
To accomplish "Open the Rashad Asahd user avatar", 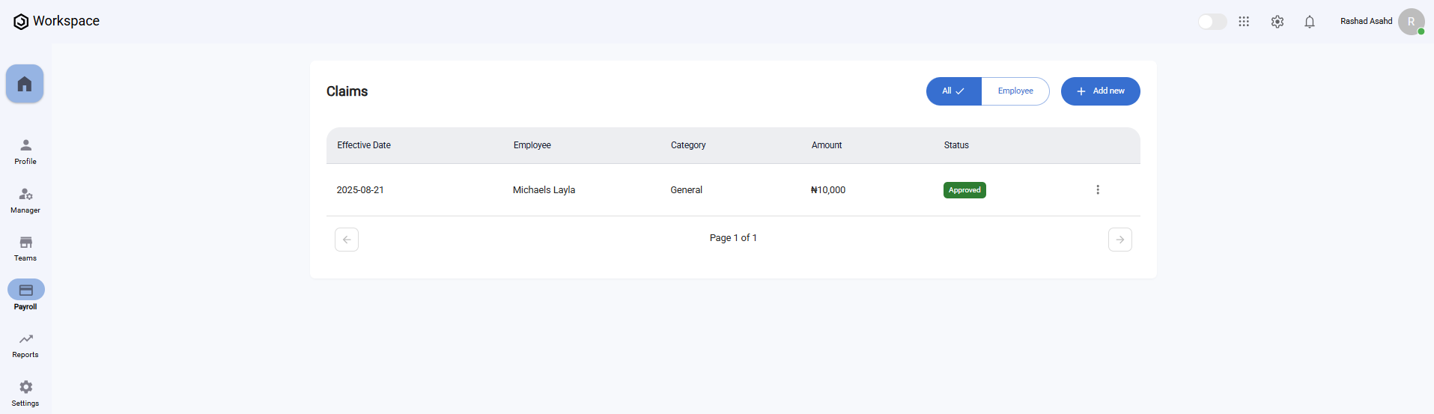I will (x=1411, y=22).
